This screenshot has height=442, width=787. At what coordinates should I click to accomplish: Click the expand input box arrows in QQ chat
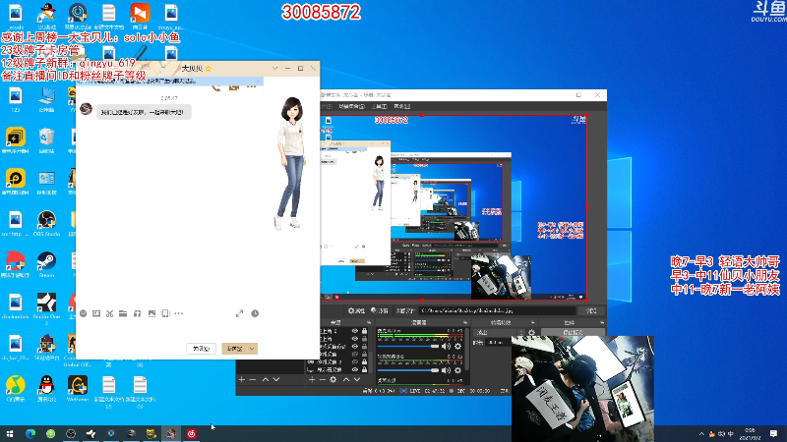(239, 313)
